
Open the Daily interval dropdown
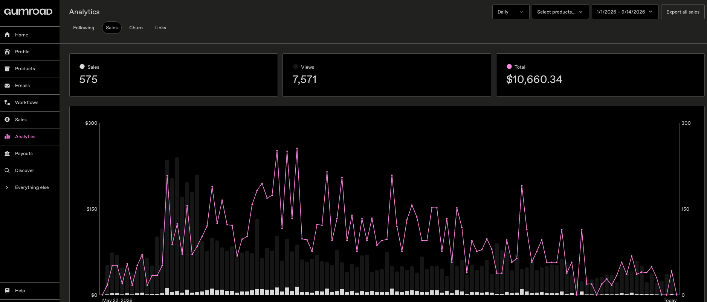(511, 12)
